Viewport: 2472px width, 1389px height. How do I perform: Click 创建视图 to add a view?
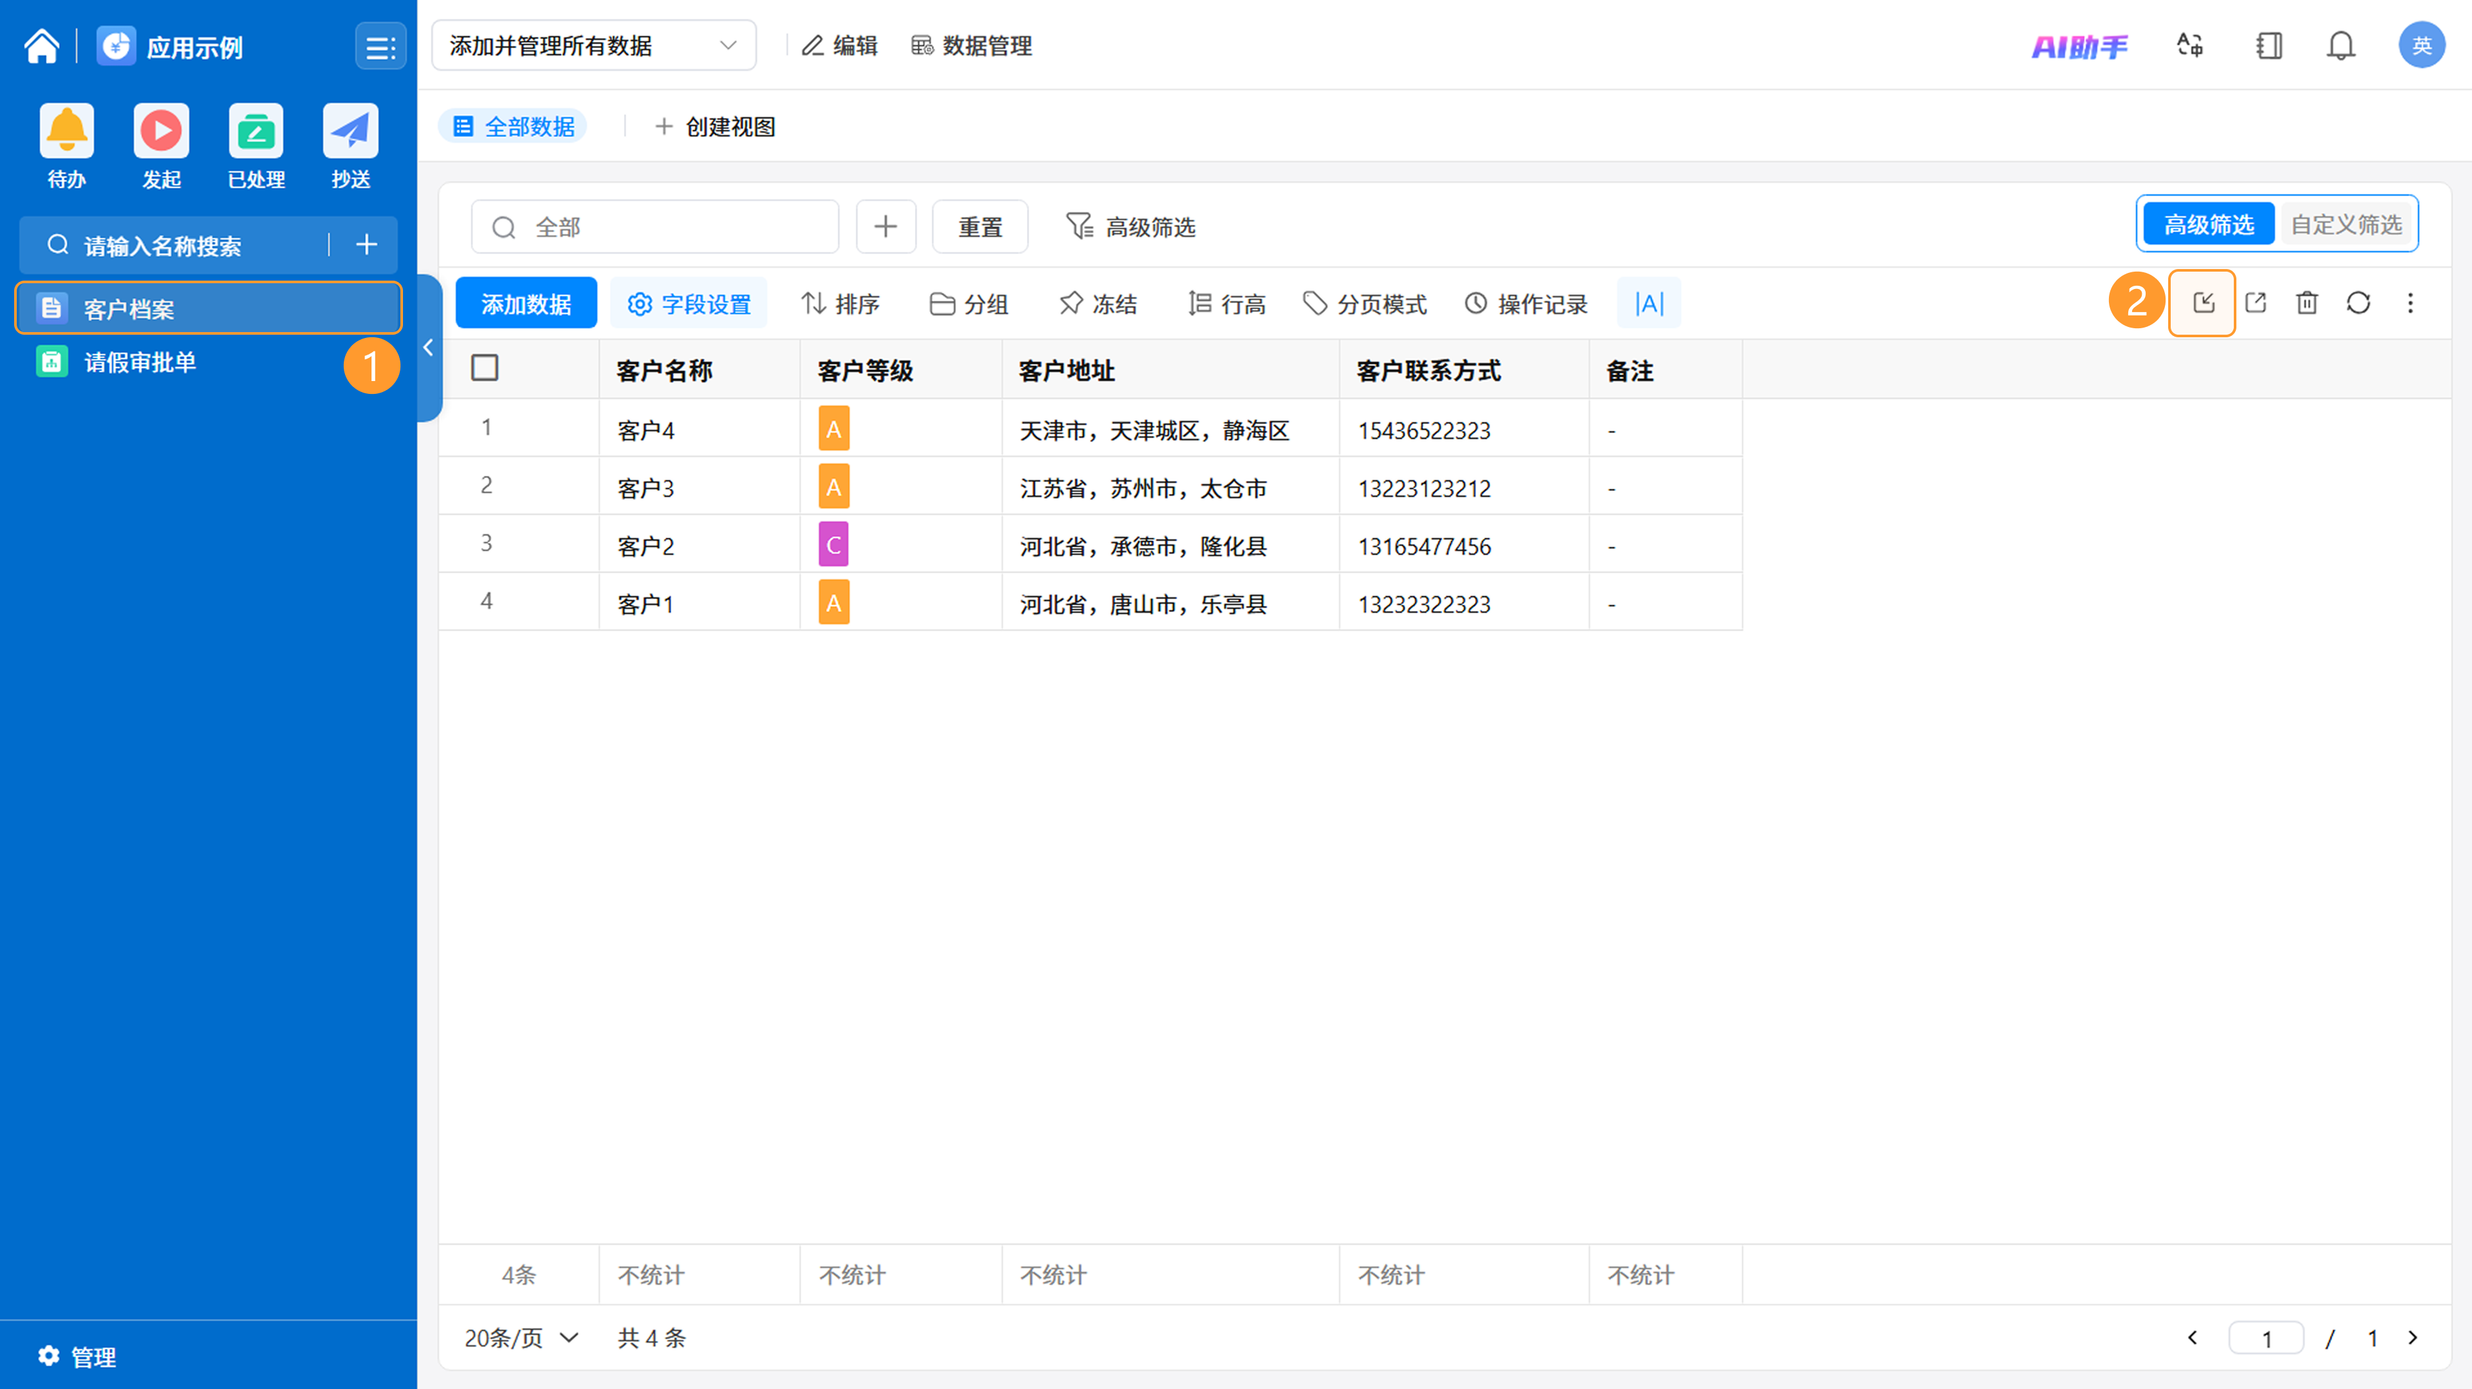coord(715,127)
